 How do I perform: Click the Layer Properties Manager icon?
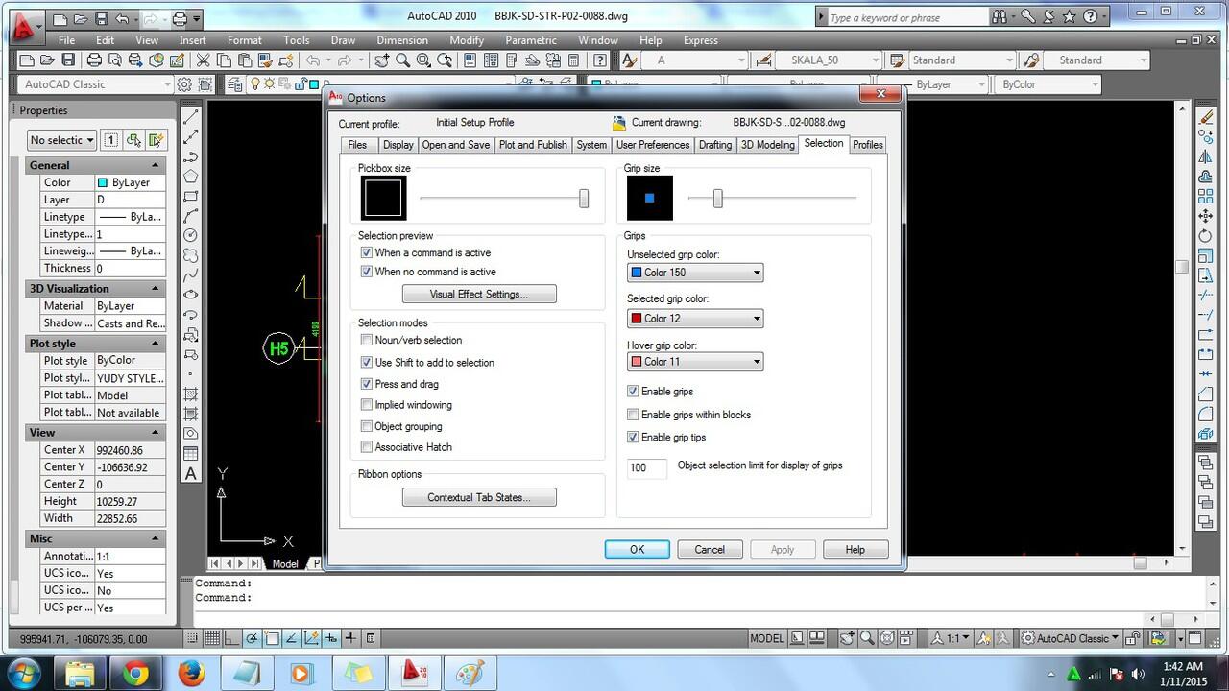pyautogui.click(x=234, y=84)
